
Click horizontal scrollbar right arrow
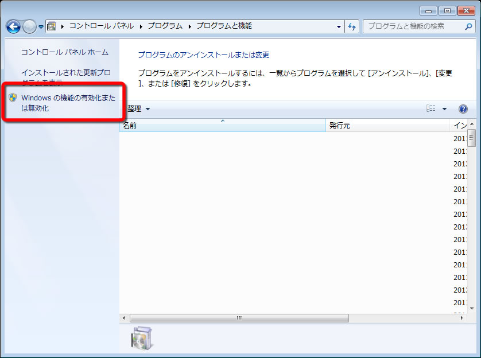461,318
